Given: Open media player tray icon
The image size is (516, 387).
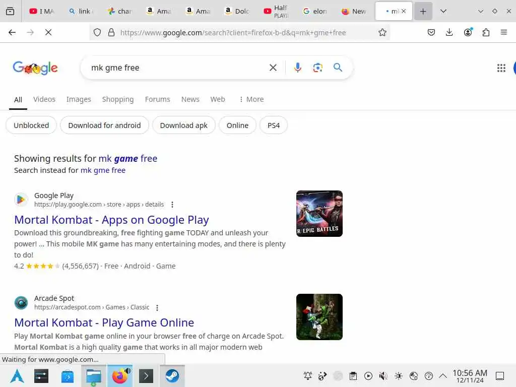Looking at the screenshot, I should [x=368, y=375].
